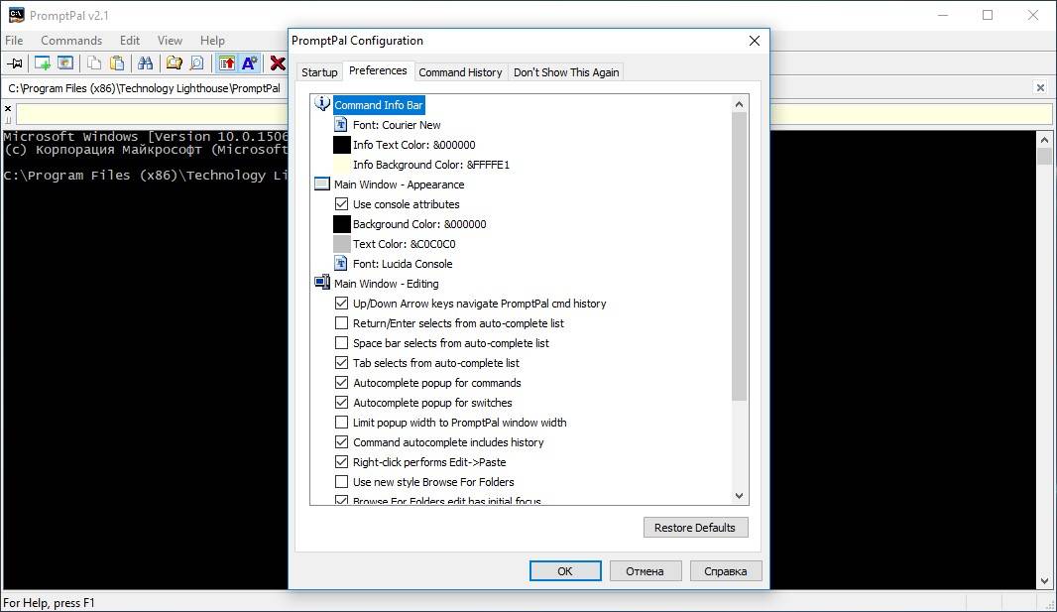Screen dimensions: 1057x612
Task: Select Main Window - Appearance tree item
Action: coord(399,184)
